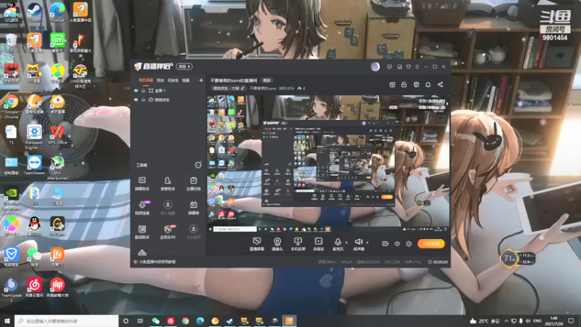The image size is (581, 327).
Task: Open the WPS Office desktop shortcut
Action: pyautogui.click(x=57, y=135)
